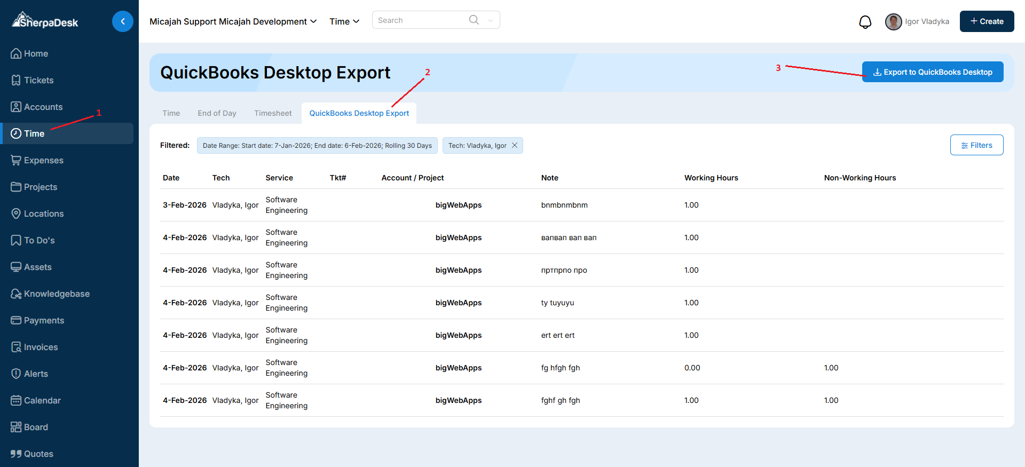Viewport: 1025px width, 467px height.
Task: Open the Calendar icon
Action: (x=16, y=400)
